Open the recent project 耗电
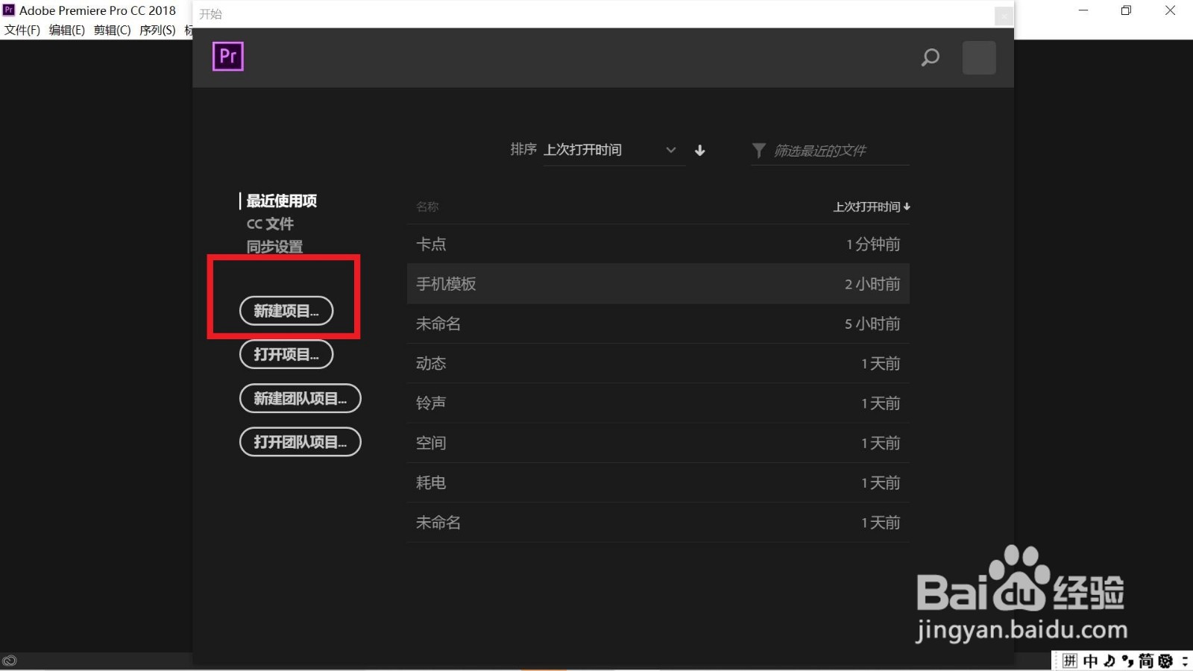Image resolution: width=1193 pixels, height=671 pixels. click(x=658, y=482)
